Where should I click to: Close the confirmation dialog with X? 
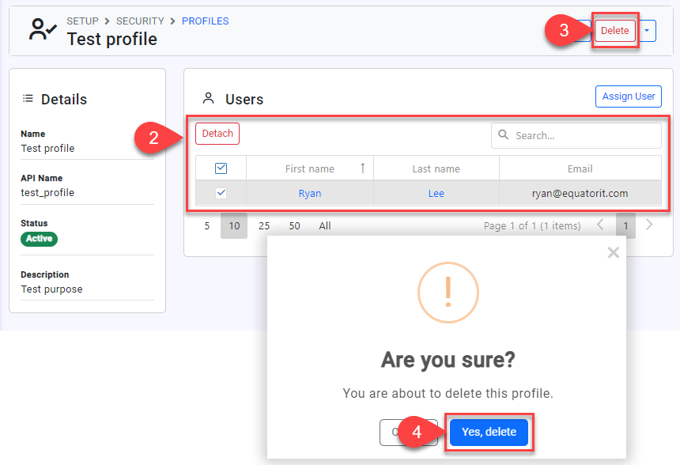(x=613, y=253)
